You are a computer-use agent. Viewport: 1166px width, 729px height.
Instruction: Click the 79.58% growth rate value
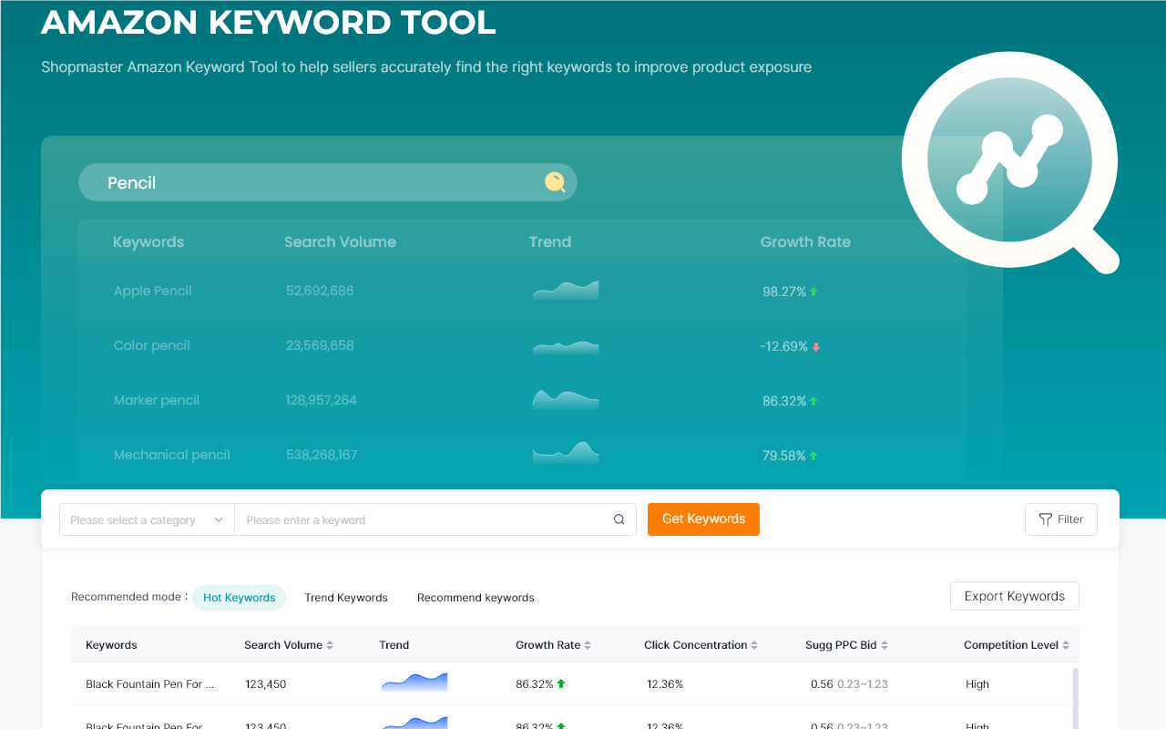pos(784,456)
